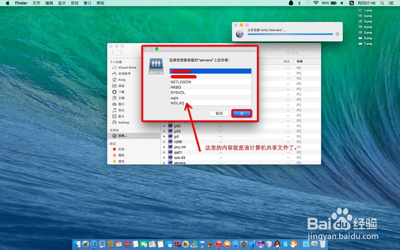The width and height of the screenshot is (400, 250).
Task: Expand the qa01 computer row
Action: (164, 152)
